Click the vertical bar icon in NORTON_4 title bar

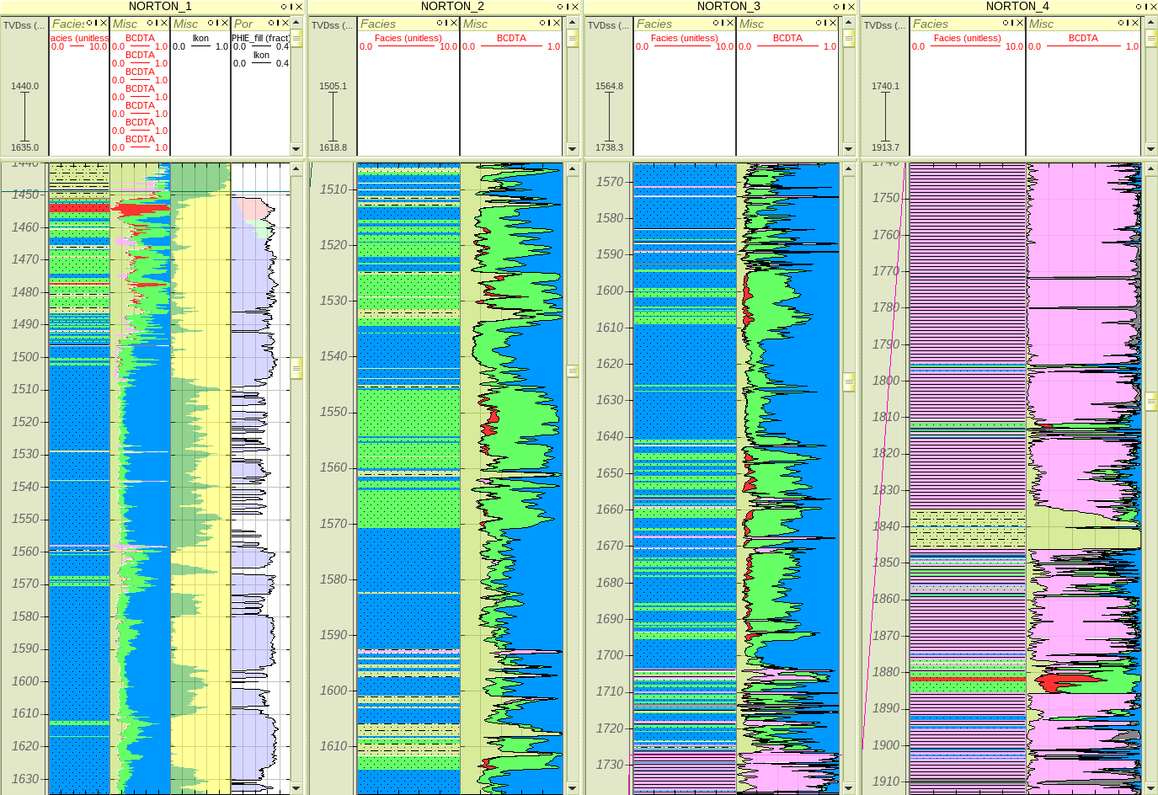tap(1146, 7)
